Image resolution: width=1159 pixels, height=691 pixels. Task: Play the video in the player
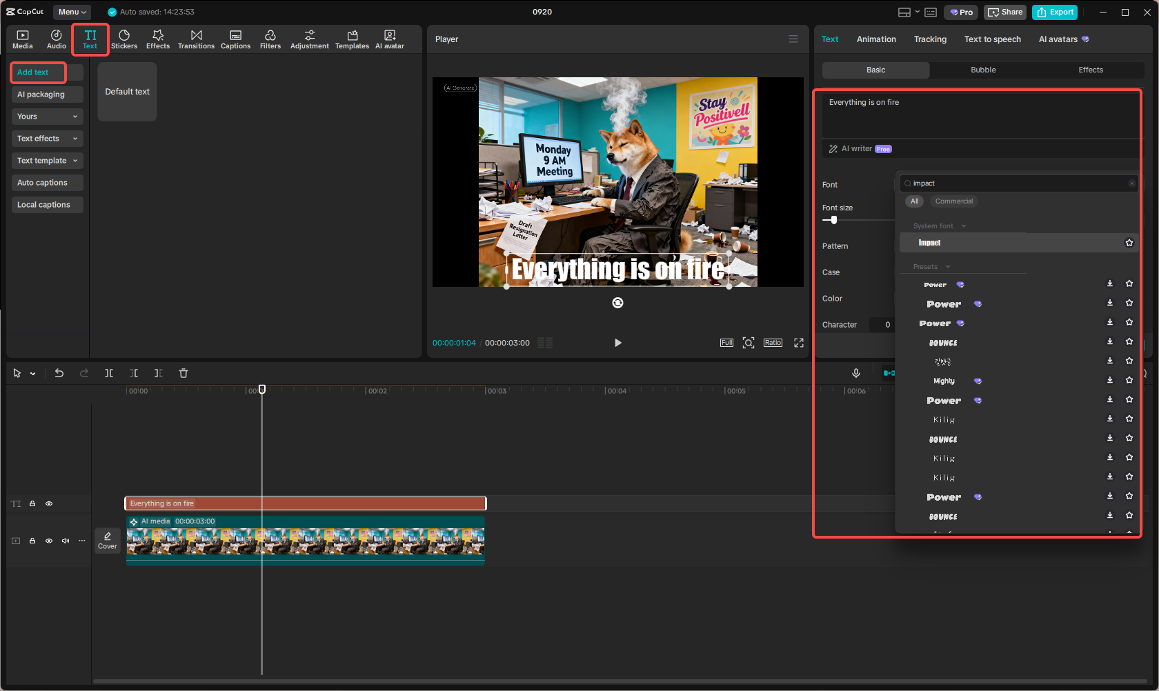point(617,343)
